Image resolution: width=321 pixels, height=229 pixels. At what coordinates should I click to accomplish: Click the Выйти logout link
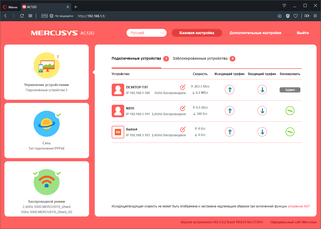(303, 33)
